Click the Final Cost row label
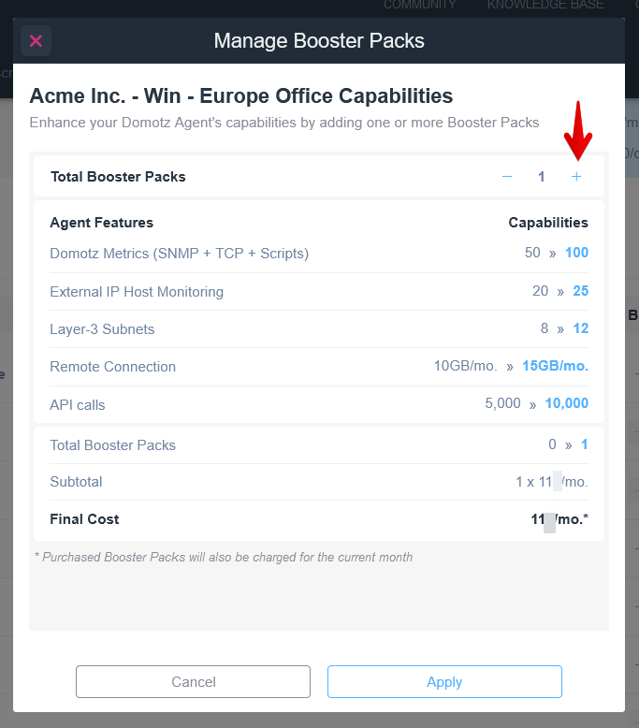This screenshot has width=639, height=728. (x=84, y=519)
